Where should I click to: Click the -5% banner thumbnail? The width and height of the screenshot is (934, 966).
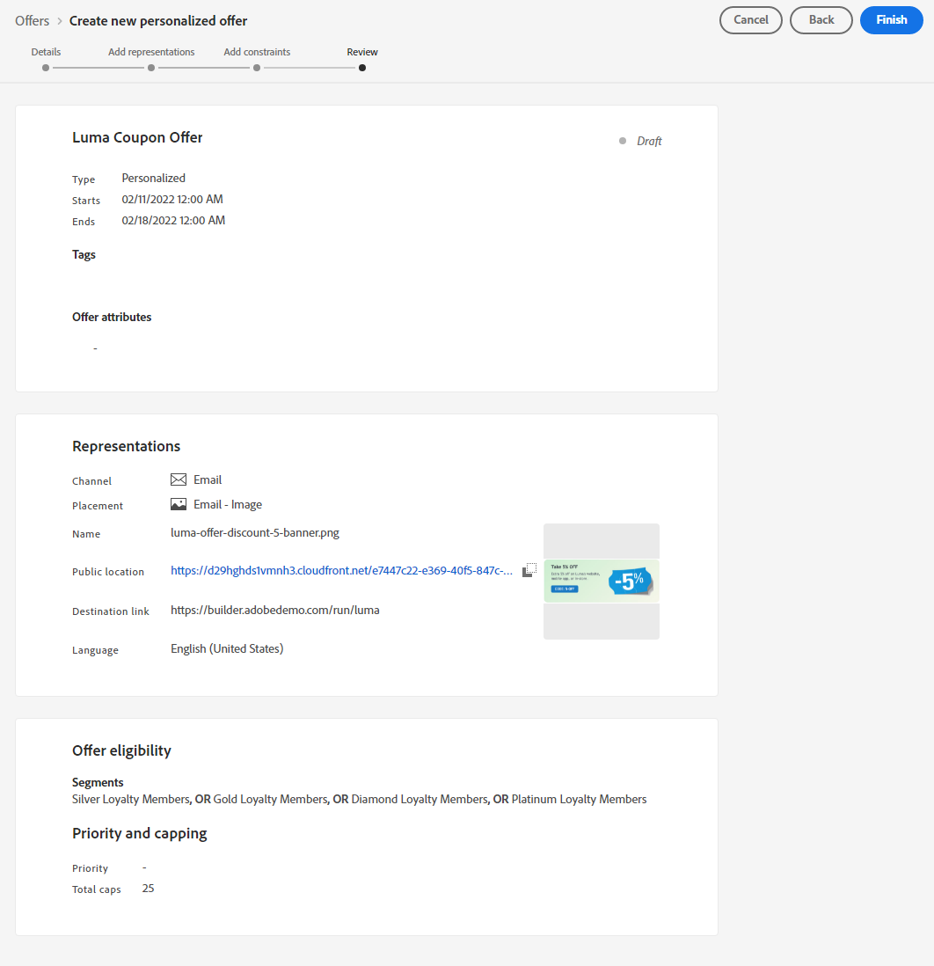(x=601, y=581)
